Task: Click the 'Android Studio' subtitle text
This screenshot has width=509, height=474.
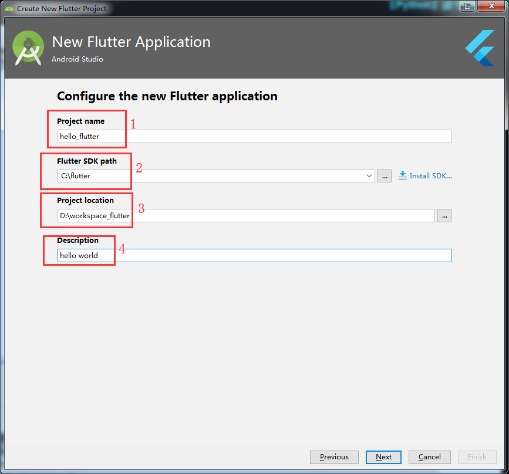Action: [x=77, y=59]
